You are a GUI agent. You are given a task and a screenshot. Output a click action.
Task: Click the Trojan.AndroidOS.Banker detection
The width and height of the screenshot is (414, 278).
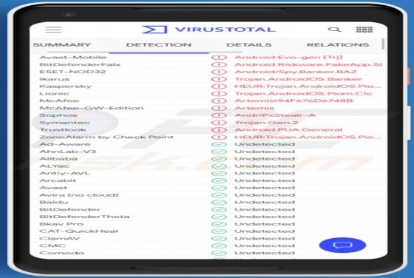point(298,79)
